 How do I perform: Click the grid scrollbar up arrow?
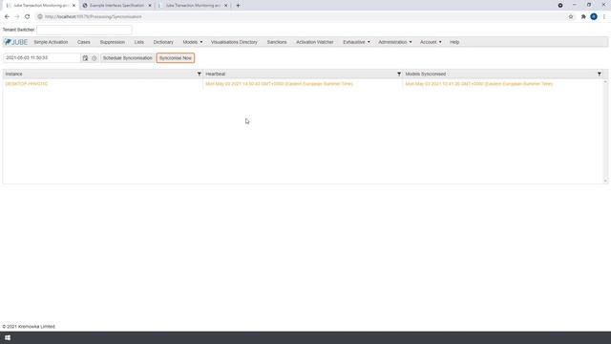(x=605, y=82)
